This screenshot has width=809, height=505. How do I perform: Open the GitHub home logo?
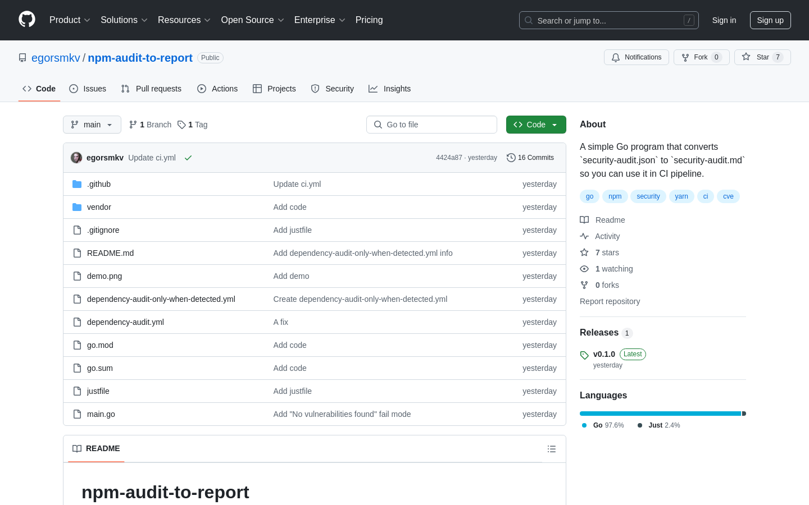(x=27, y=20)
